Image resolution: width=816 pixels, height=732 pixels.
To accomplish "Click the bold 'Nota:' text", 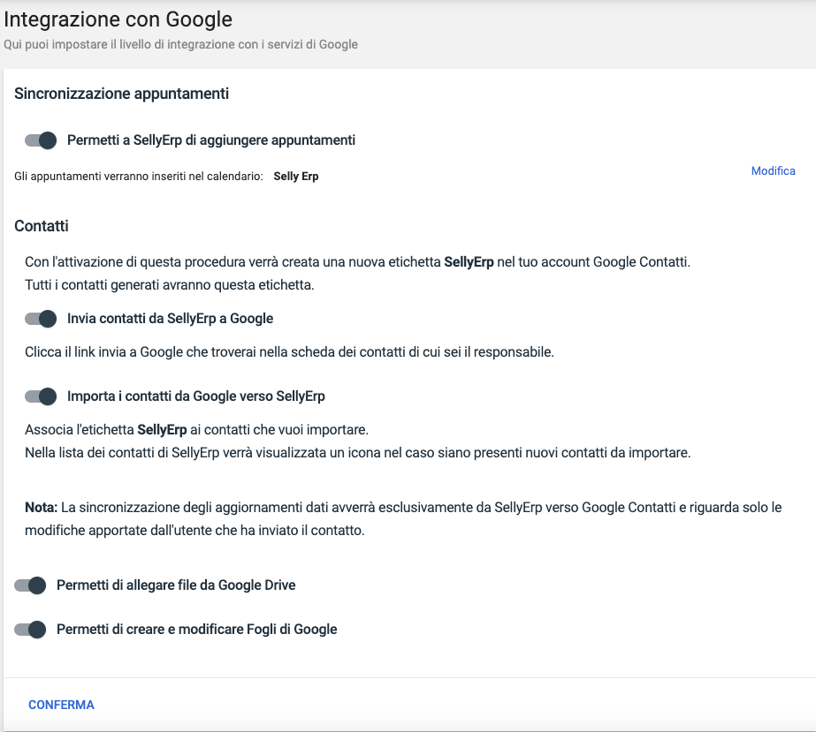I will coord(41,508).
